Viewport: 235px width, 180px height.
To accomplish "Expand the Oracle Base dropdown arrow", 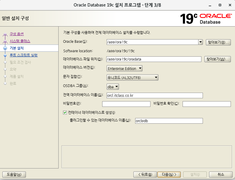I will tap(201, 42).
